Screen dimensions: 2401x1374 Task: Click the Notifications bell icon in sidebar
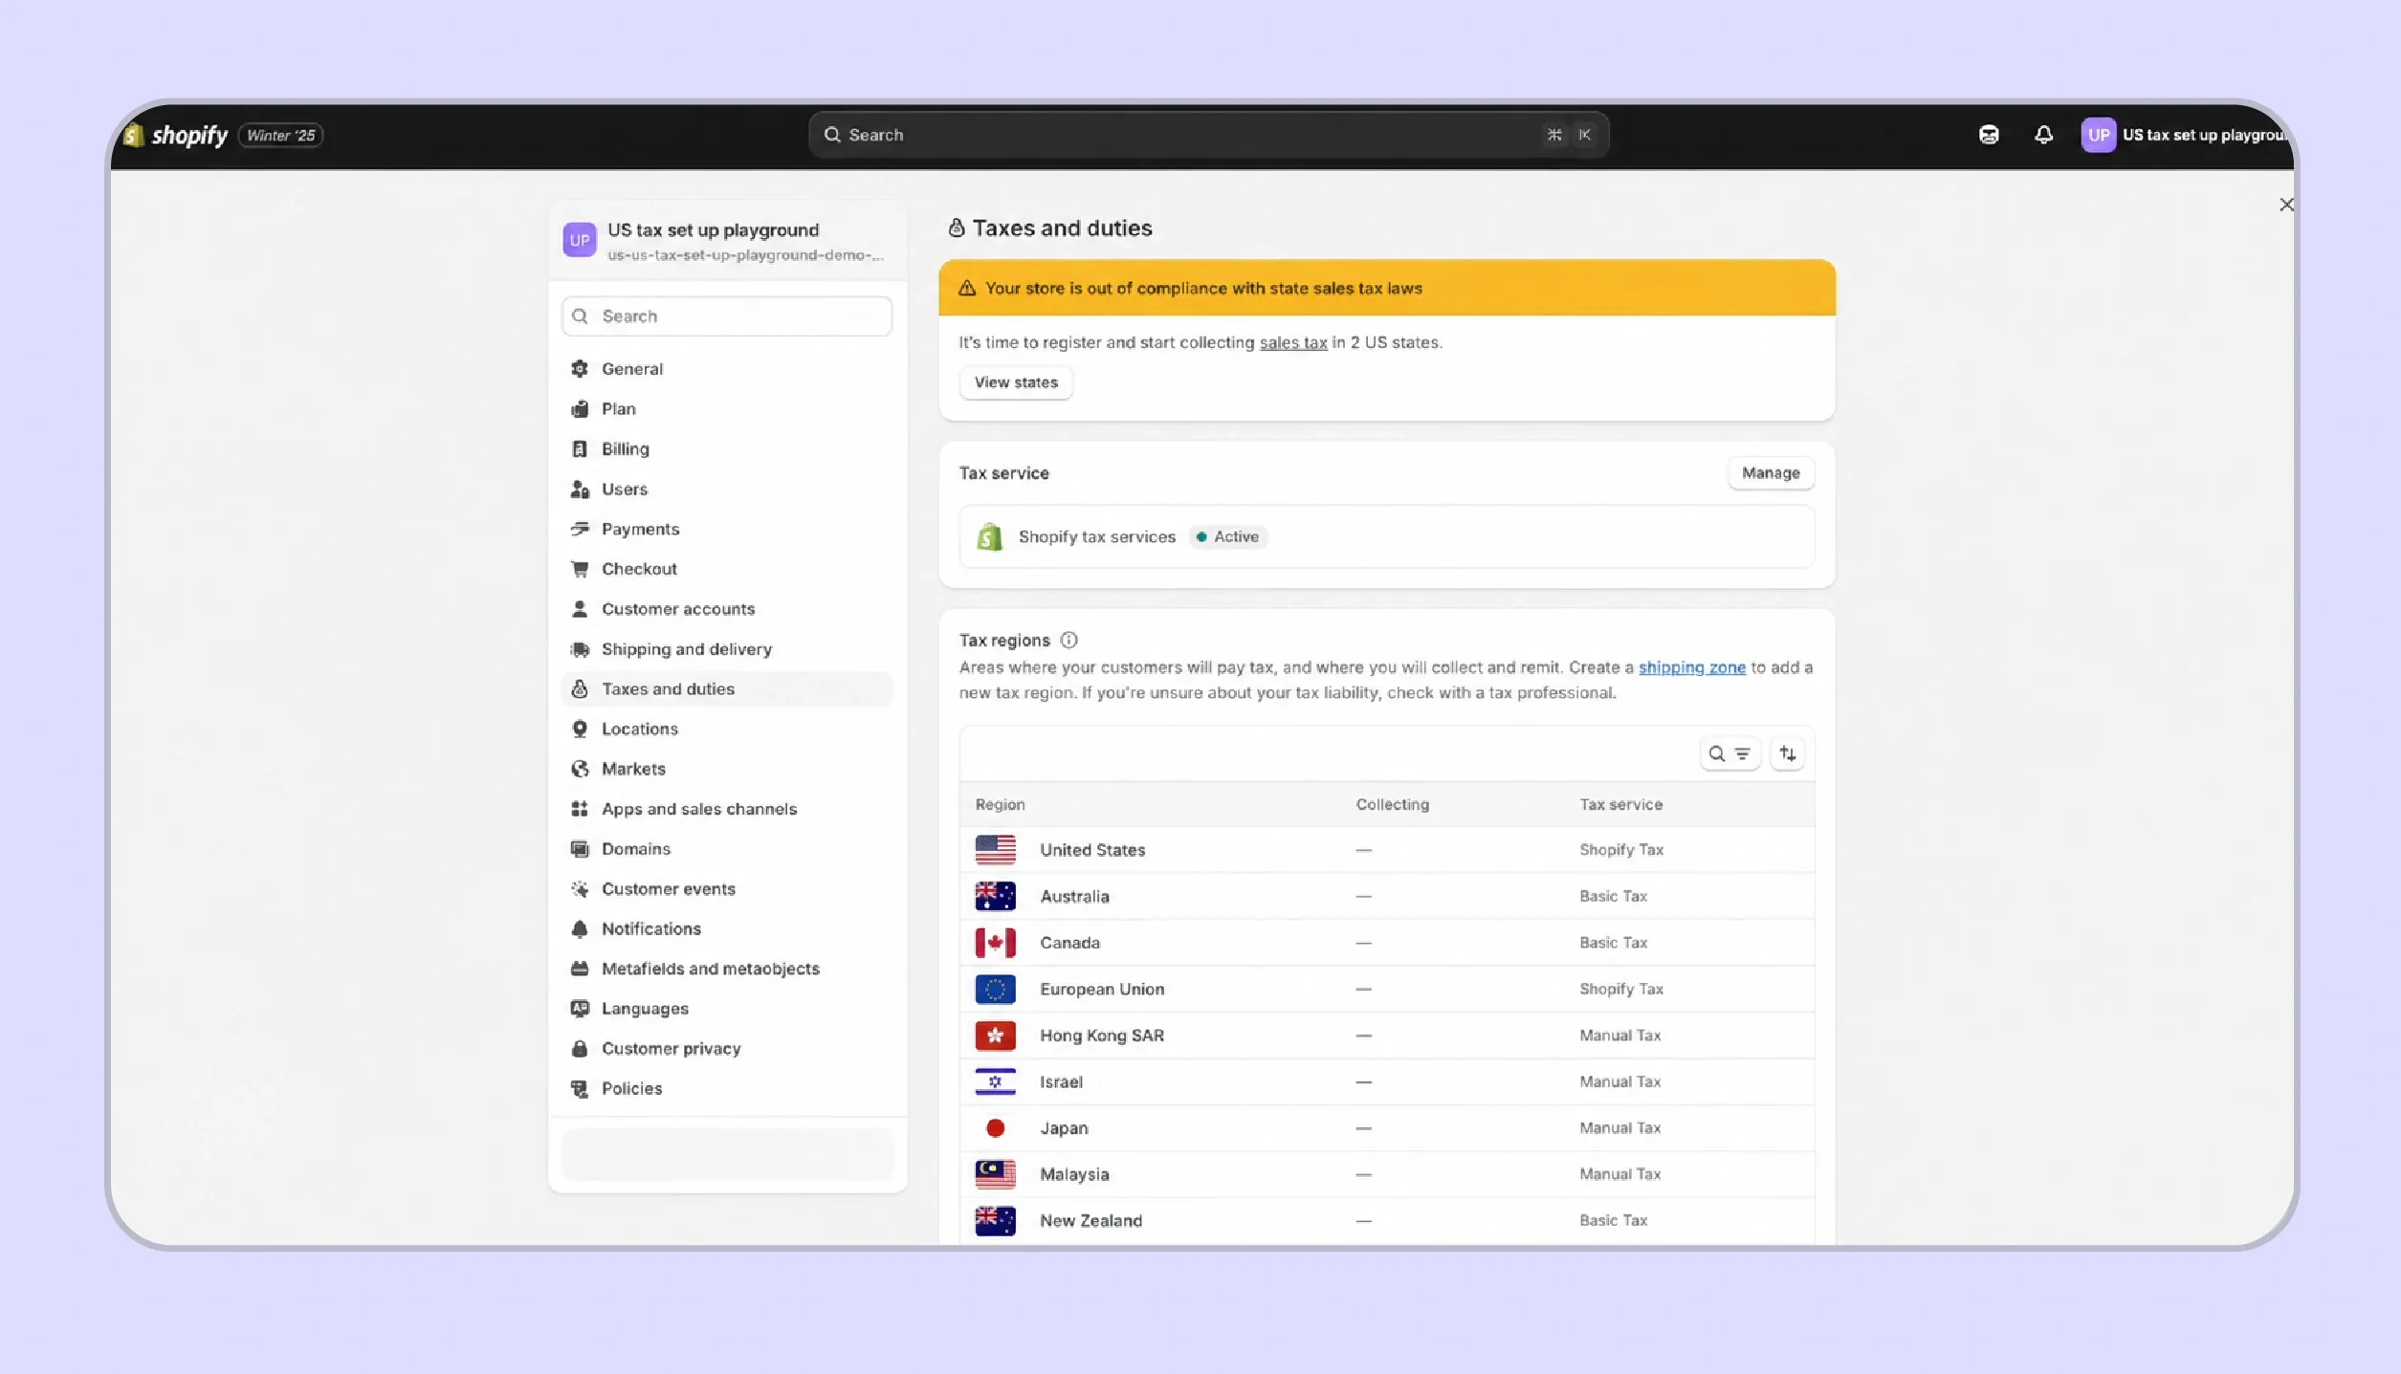tap(580, 928)
